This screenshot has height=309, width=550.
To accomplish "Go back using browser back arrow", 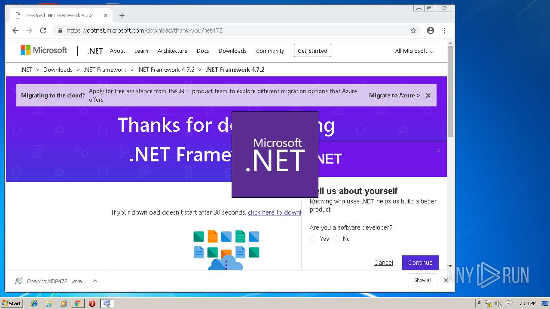I will pyautogui.click(x=15, y=30).
